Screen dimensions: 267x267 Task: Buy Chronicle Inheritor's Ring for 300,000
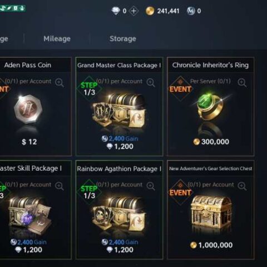(211, 142)
